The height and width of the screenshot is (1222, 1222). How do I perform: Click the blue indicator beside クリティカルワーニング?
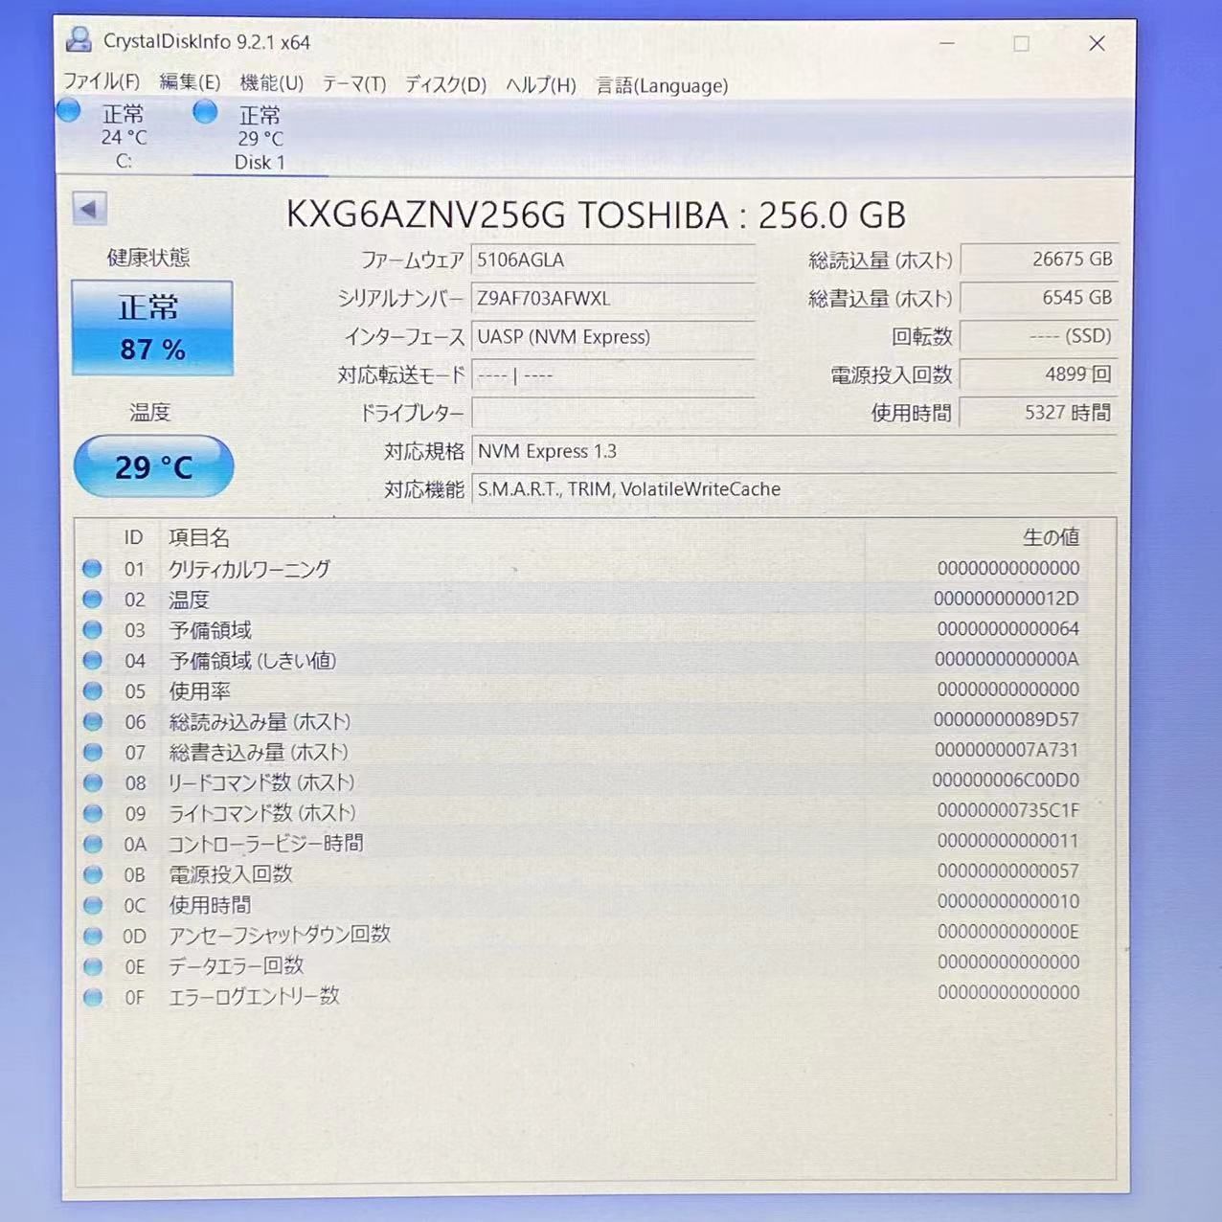tap(93, 568)
